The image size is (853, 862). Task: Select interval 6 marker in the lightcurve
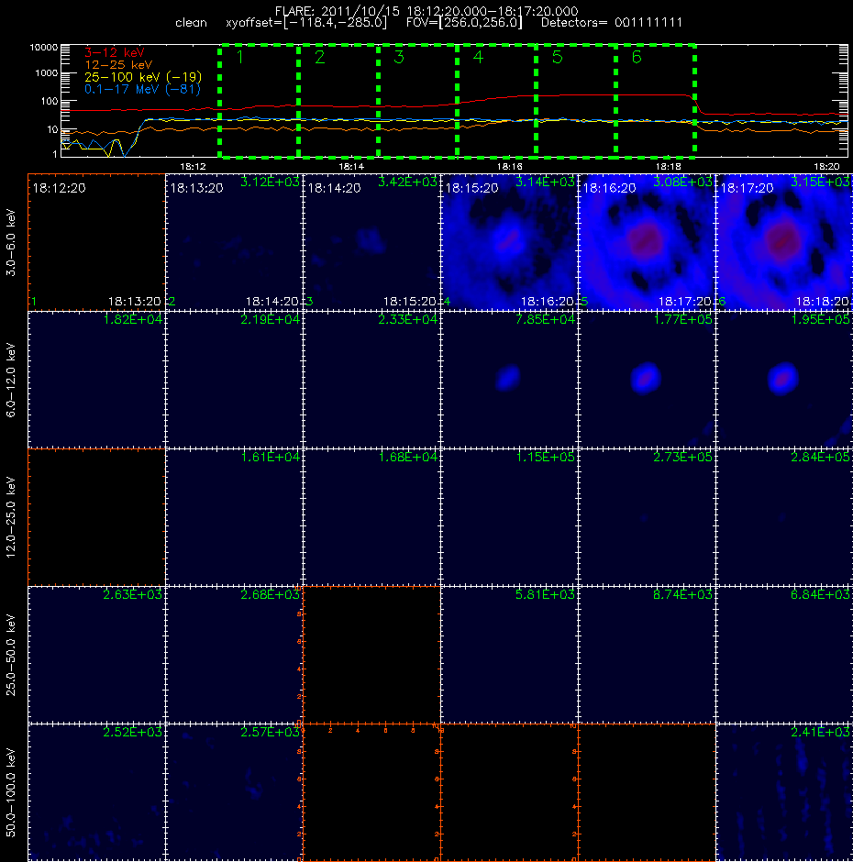point(637,57)
